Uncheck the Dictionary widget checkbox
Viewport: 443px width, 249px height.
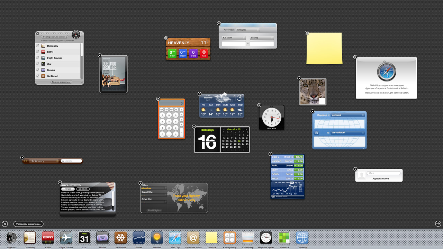[38, 46]
